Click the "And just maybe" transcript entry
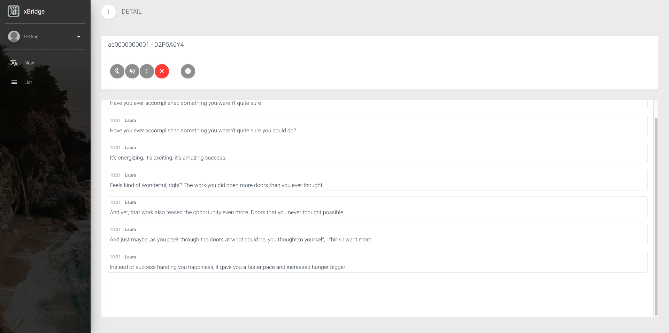The width and height of the screenshot is (669, 333). tap(241, 240)
